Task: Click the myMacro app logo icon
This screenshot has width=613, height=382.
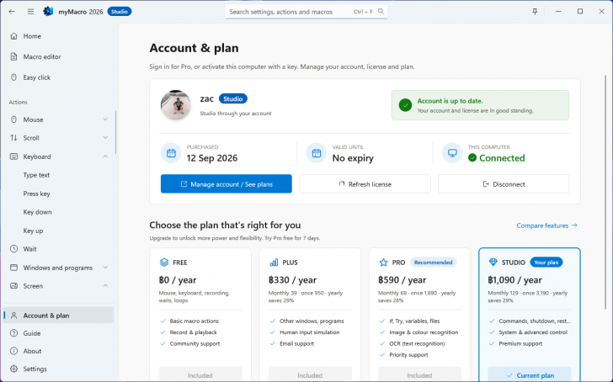Action: coord(48,11)
